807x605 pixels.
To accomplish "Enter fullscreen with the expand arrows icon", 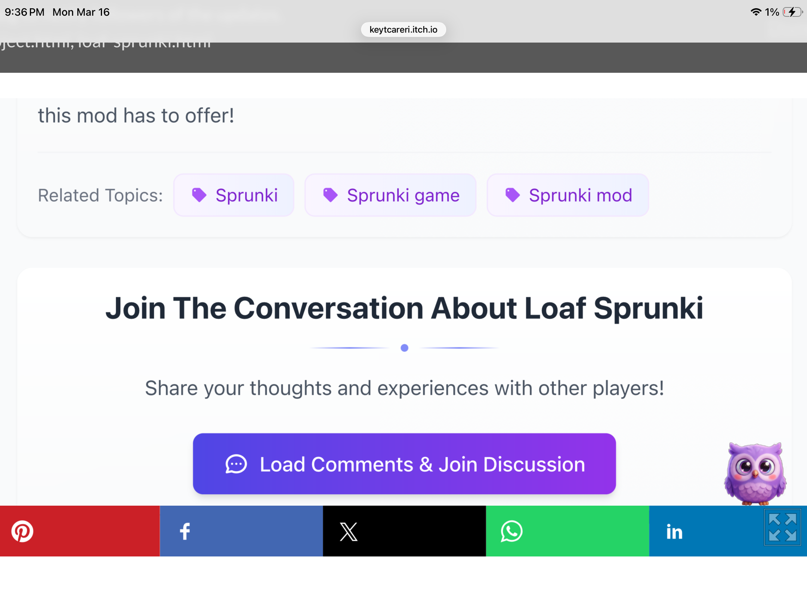I will (x=782, y=527).
